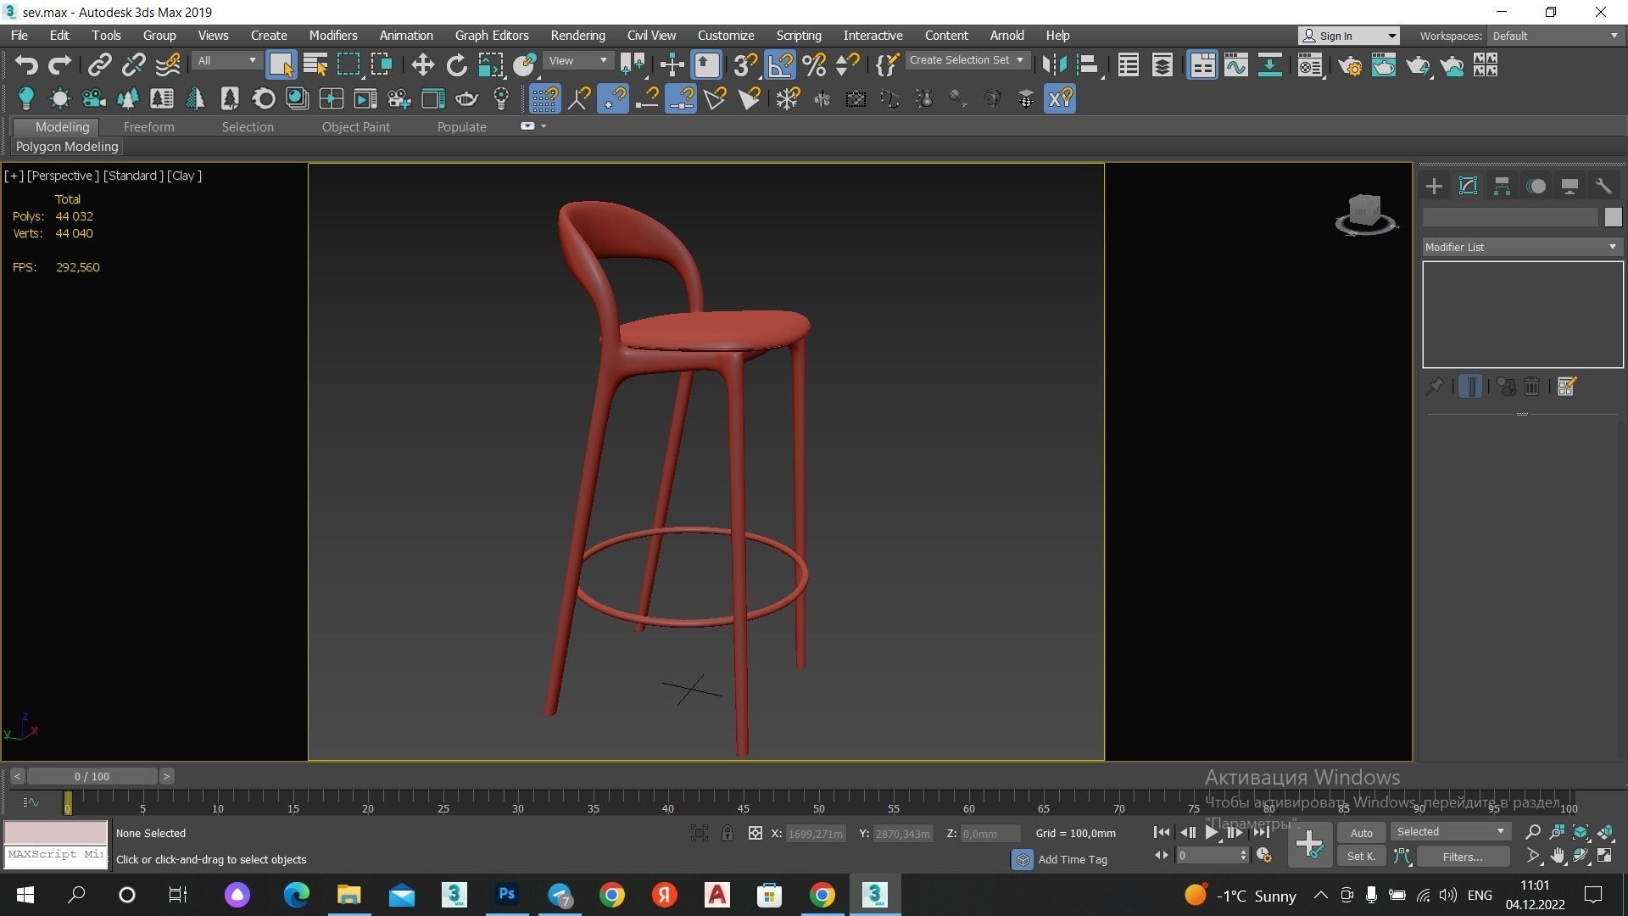This screenshot has width=1628, height=916.
Task: Click the Filters... key filters button
Action: pyautogui.click(x=1463, y=857)
